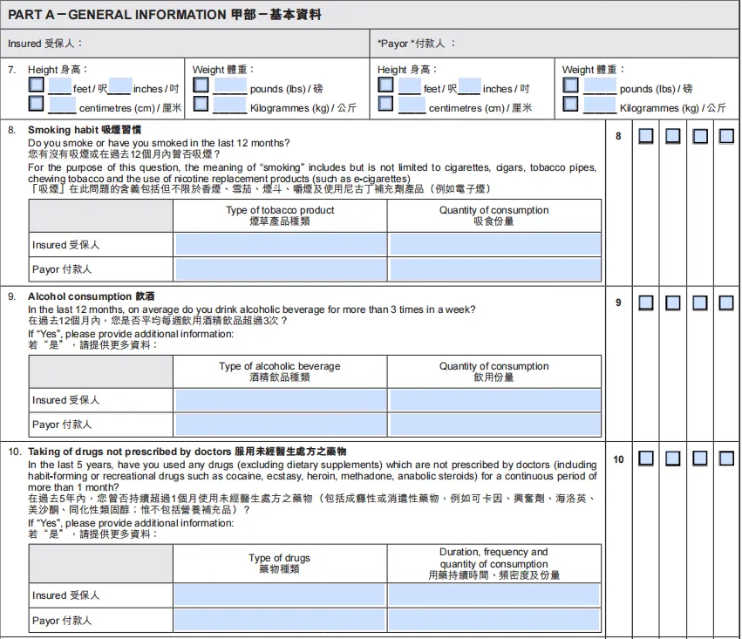Click the 'Smoking habit' question heading

point(85,130)
